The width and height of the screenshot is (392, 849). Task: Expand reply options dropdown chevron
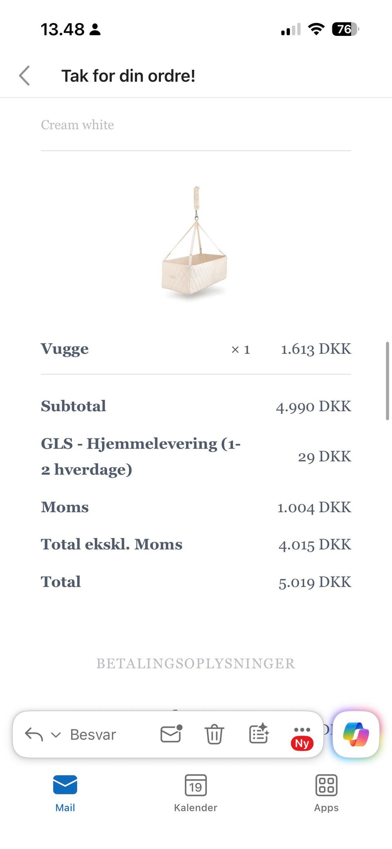point(56,735)
